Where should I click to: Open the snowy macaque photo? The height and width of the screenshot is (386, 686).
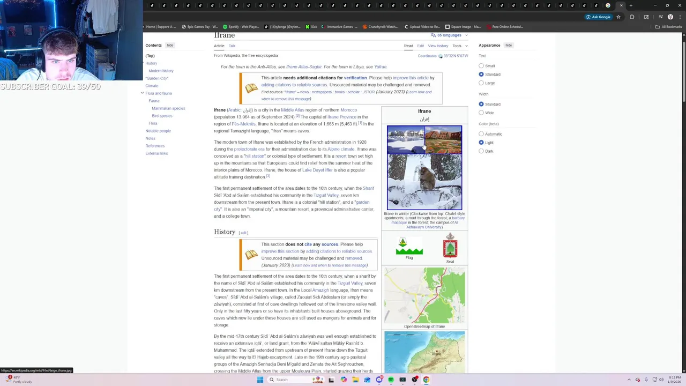pos(424,182)
